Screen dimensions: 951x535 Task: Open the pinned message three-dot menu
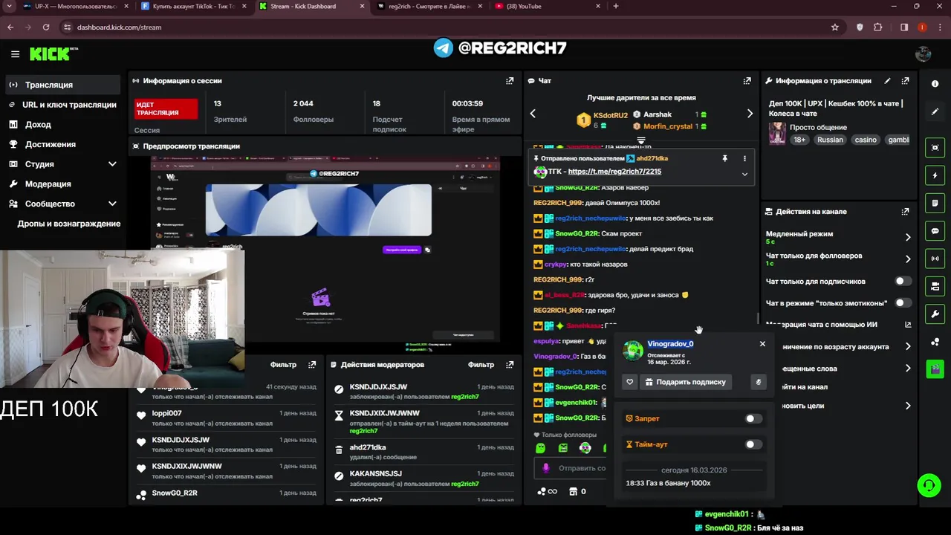[744, 158]
